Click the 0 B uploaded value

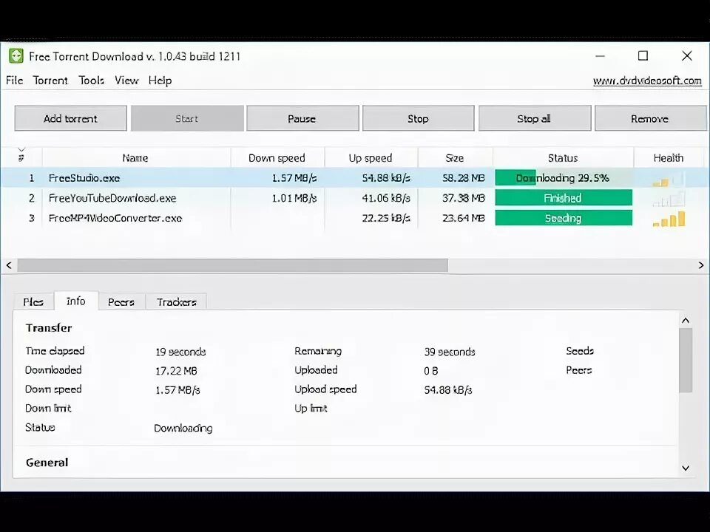pyautogui.click(x=431, y=371)
